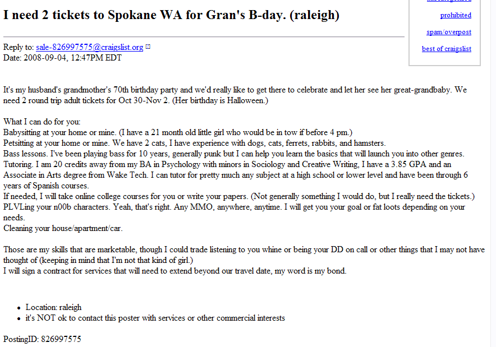The width and height of the screenshot is (496, 347).
Task: Click the Bass lessons offer line
Action: 234,154
